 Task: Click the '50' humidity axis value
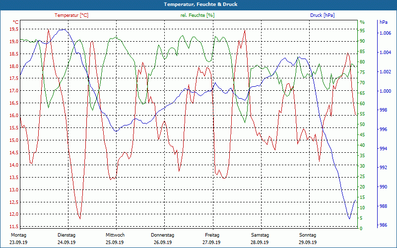pyautogui.click(x=362, y=124)
